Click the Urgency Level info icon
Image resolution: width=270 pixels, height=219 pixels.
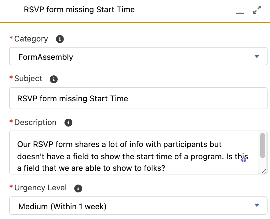tap(78, 188)
